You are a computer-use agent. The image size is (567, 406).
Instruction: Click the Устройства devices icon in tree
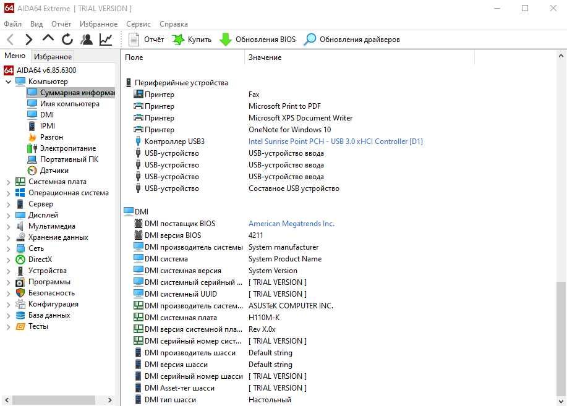[20, 271]
